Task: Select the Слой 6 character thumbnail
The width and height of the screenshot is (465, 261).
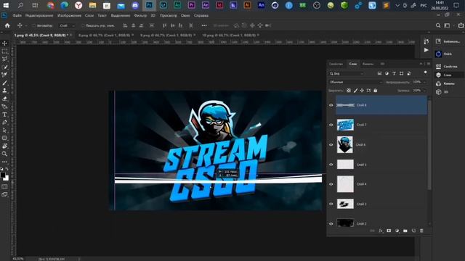Action: click(345, 145)
